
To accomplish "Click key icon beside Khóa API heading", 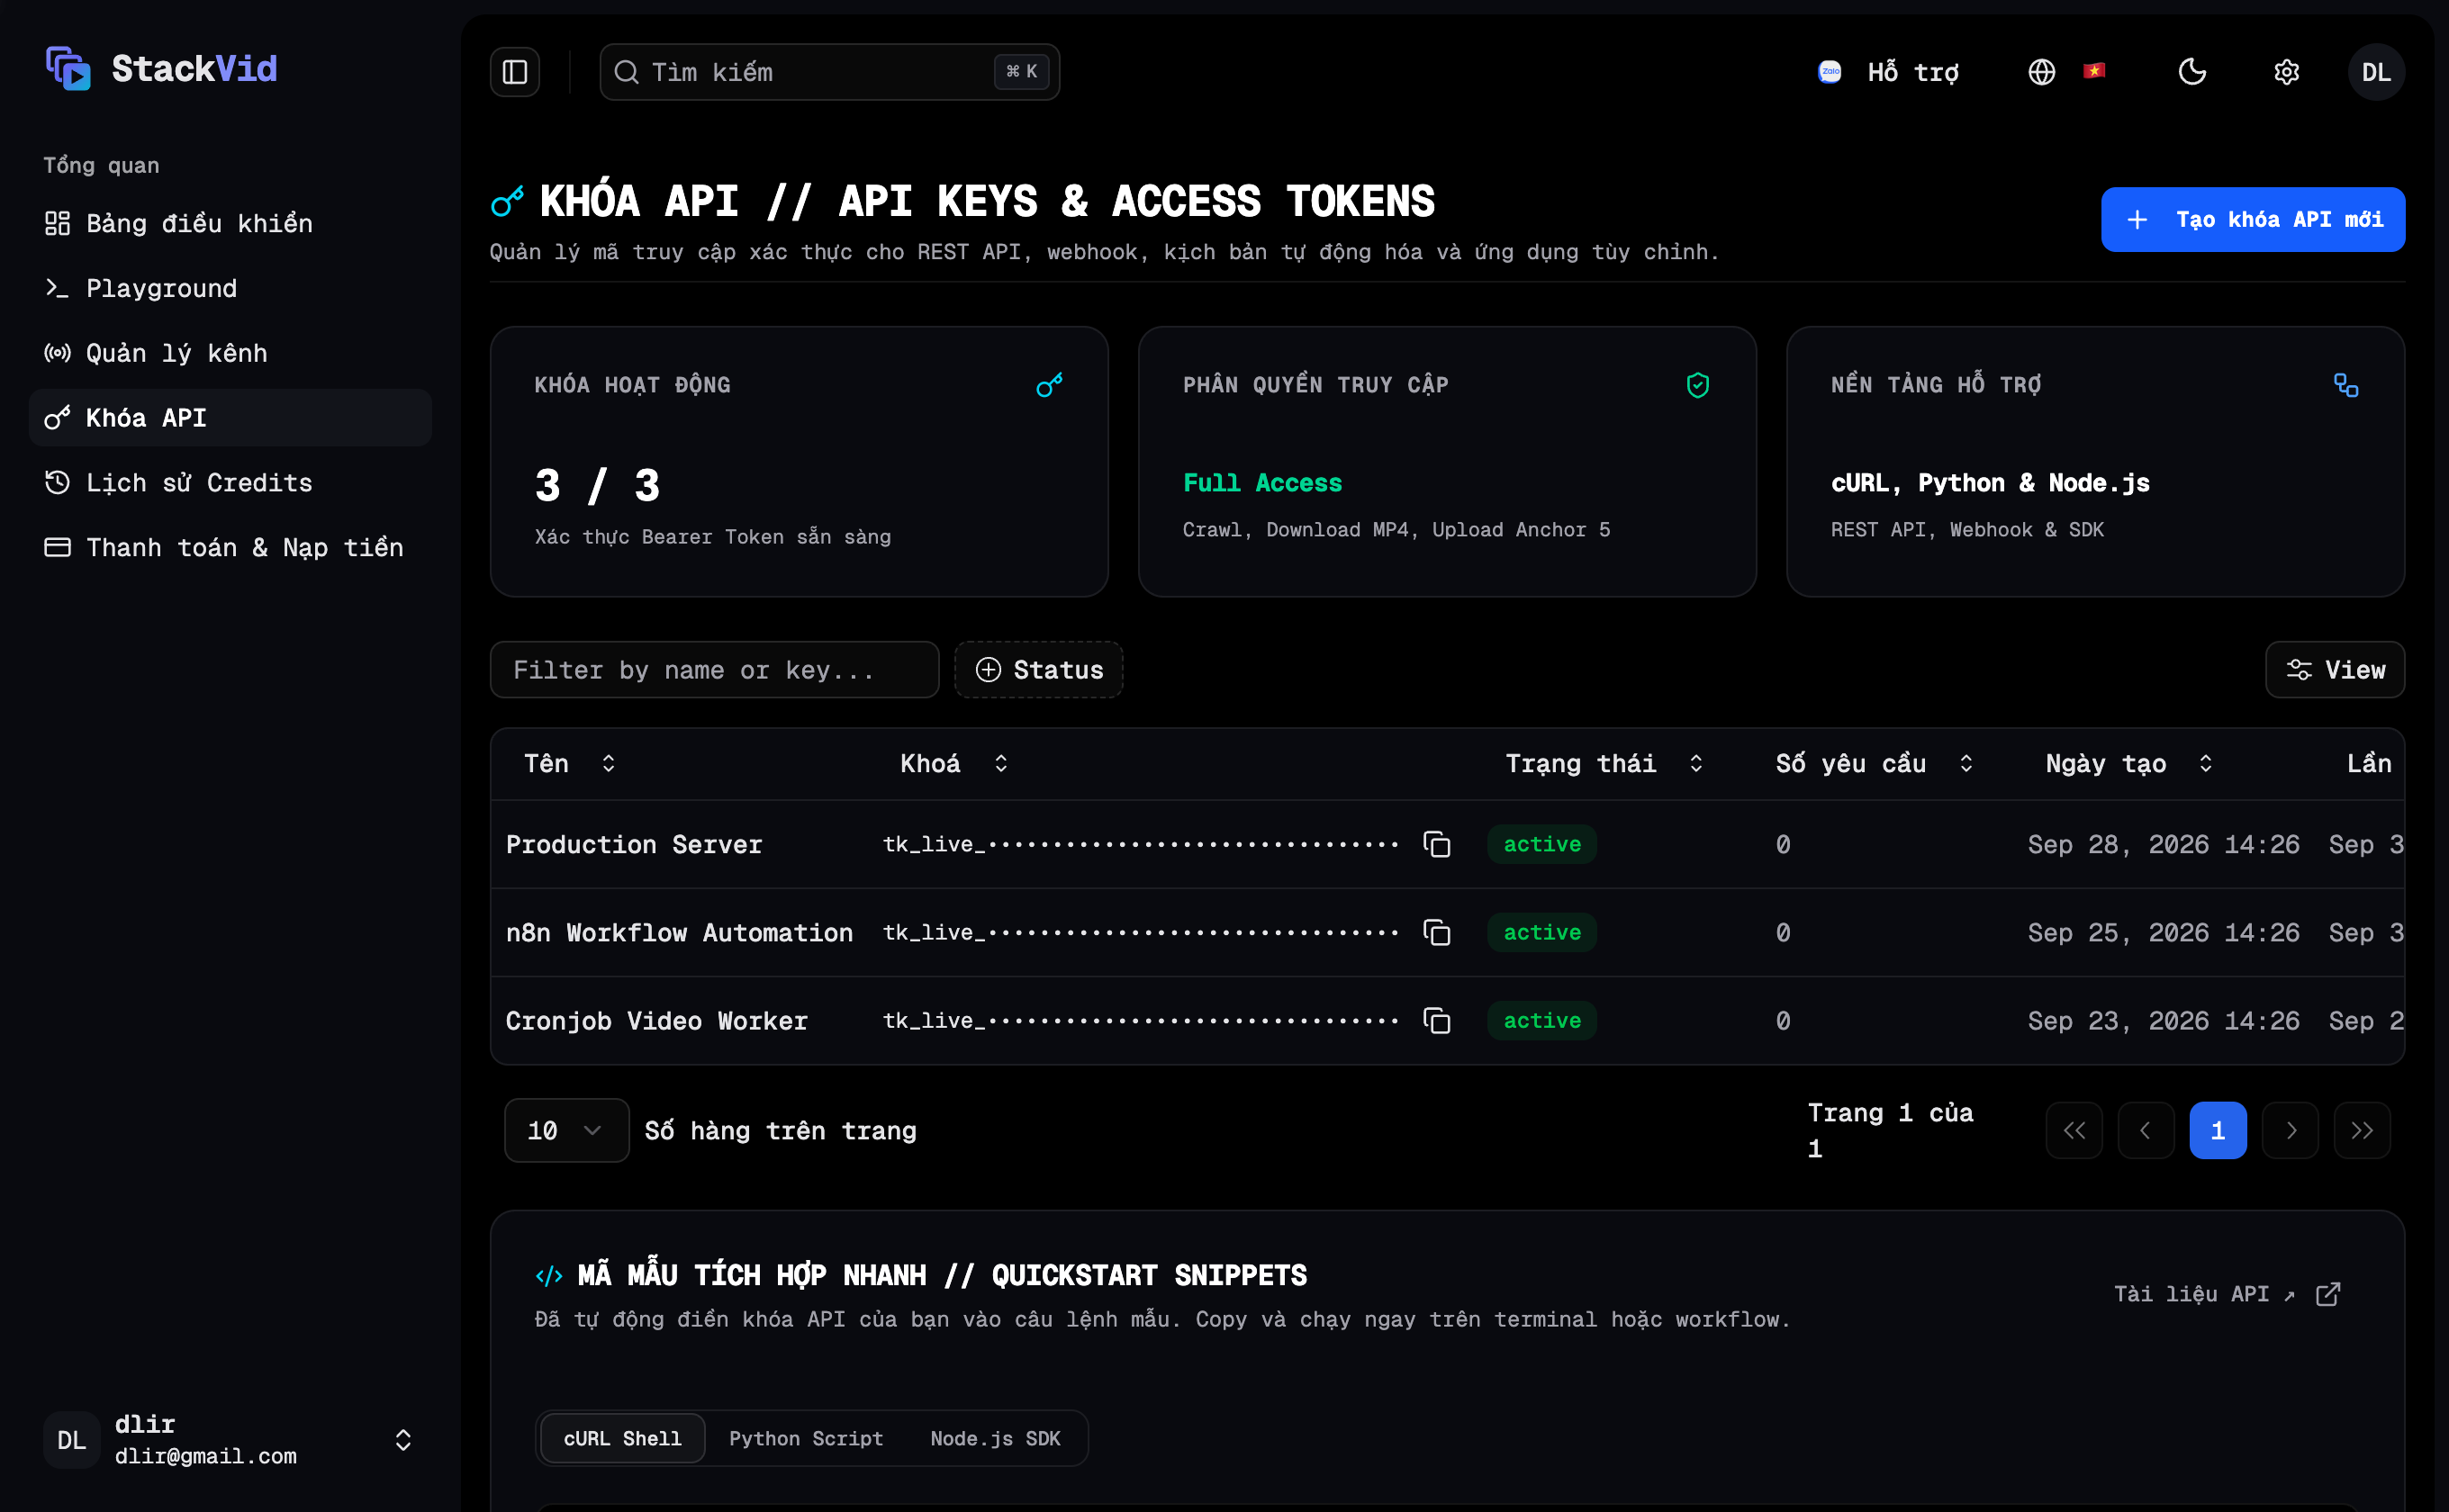I will (507, 201).
